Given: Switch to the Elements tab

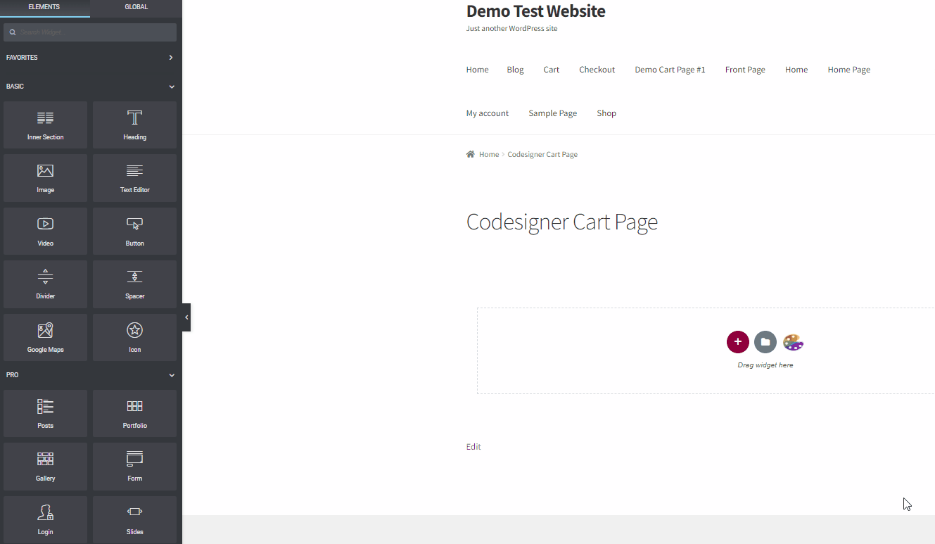Looking at the screenshot, I should pos(44,8).
